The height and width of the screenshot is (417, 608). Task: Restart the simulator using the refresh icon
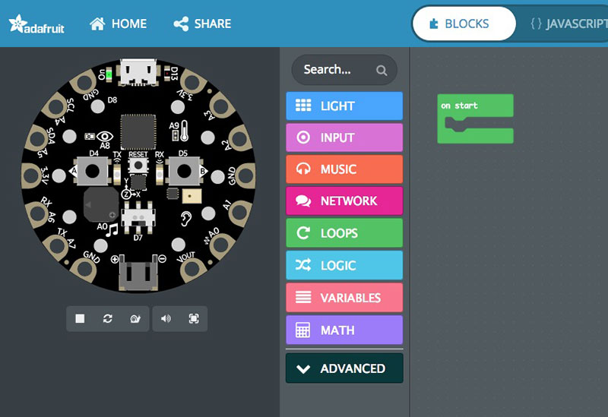coord(108,319)
